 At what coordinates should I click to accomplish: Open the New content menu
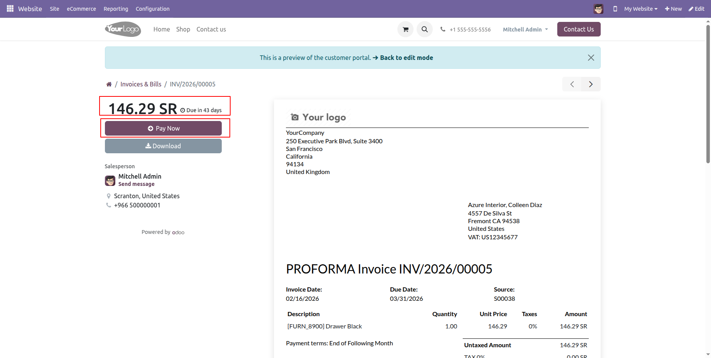pyautogui.click(x=673, y=9)
